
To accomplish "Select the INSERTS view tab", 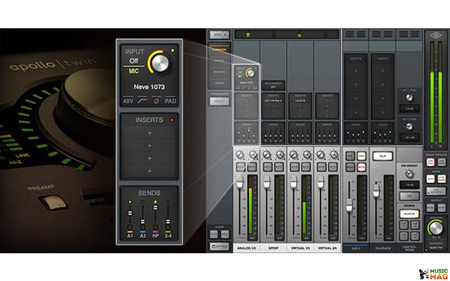I will click(x=219, y=72).
